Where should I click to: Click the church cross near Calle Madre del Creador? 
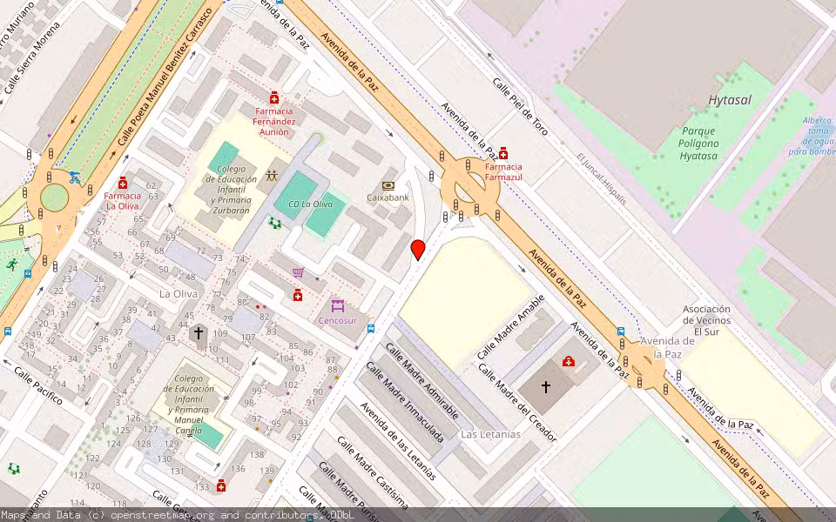click(x=545, y=386)
